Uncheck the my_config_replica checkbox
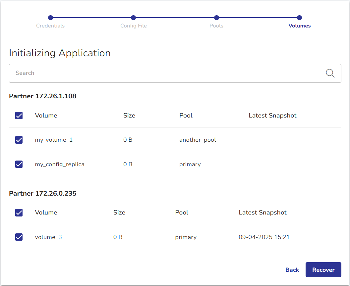The height and width of the screenshot is (286, 350). (19, 164)
